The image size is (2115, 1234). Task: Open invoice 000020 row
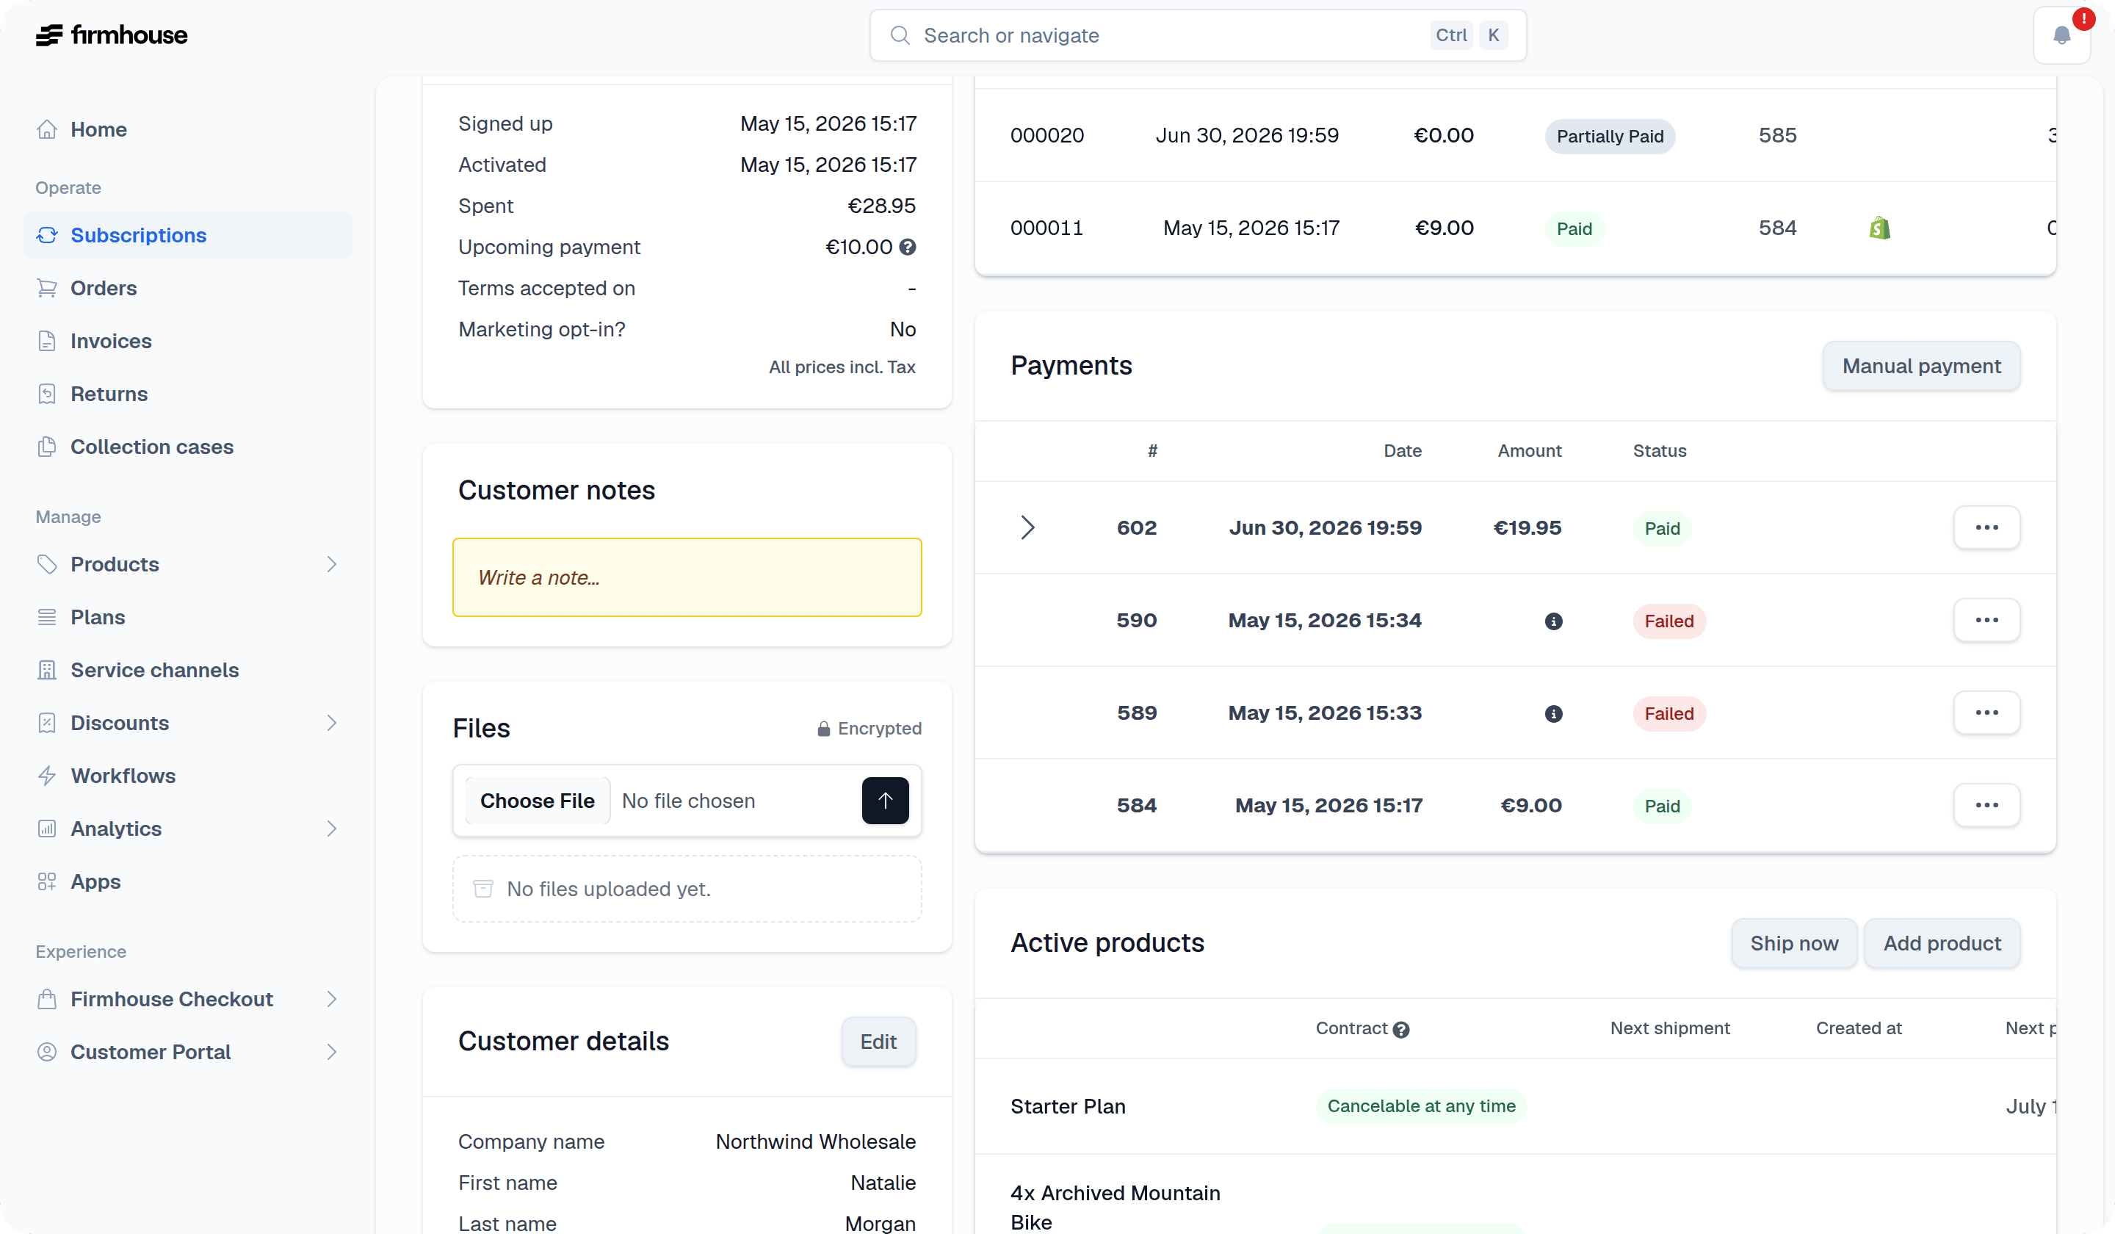(x=1515, y=136)
